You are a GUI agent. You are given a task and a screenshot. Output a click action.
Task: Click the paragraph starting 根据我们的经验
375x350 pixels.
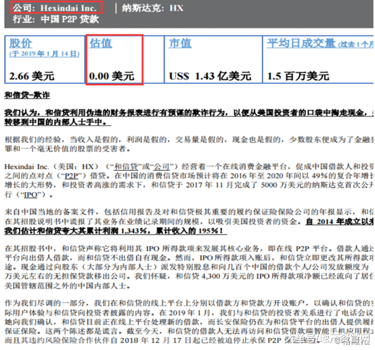pos(189,144)
